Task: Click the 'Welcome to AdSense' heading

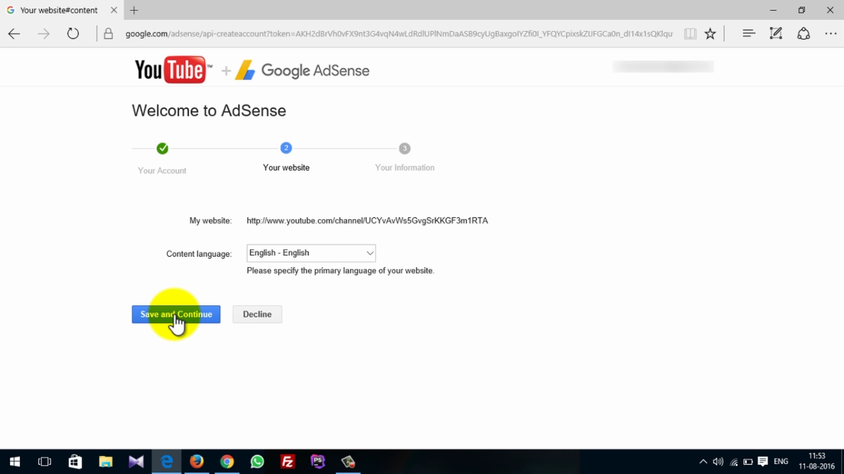Action: click(209, 111)
